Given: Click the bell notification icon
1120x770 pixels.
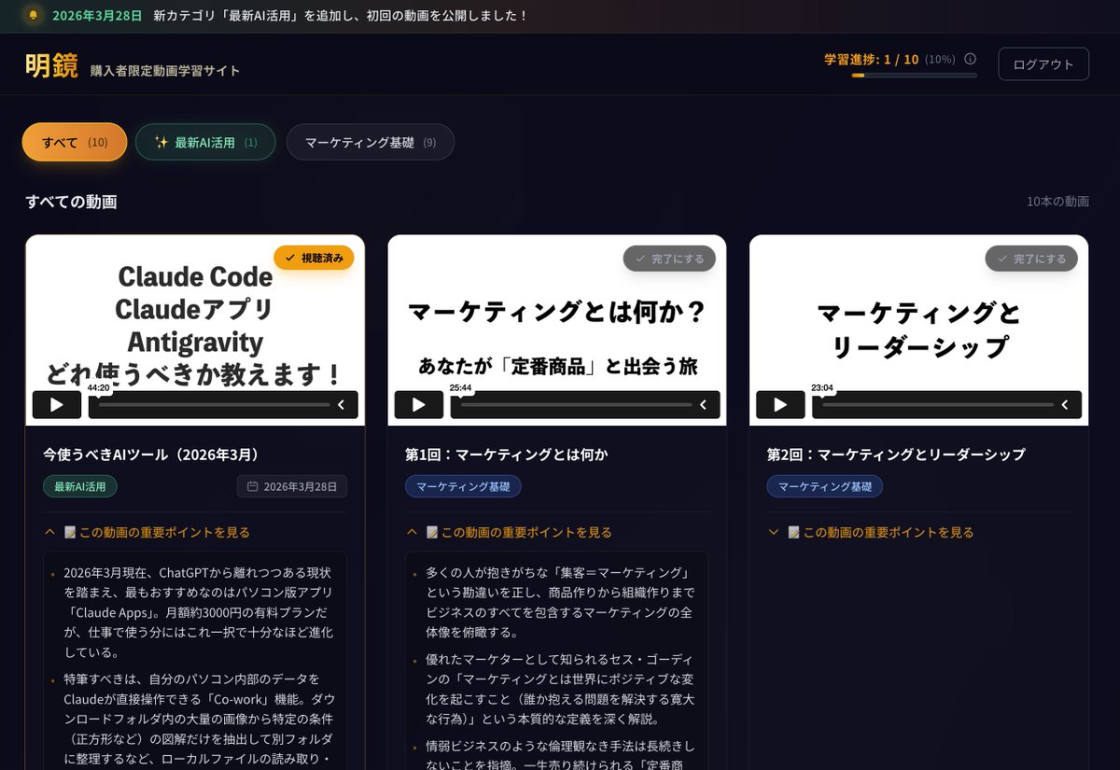Looking at the screenshot, I should (34, 16).
